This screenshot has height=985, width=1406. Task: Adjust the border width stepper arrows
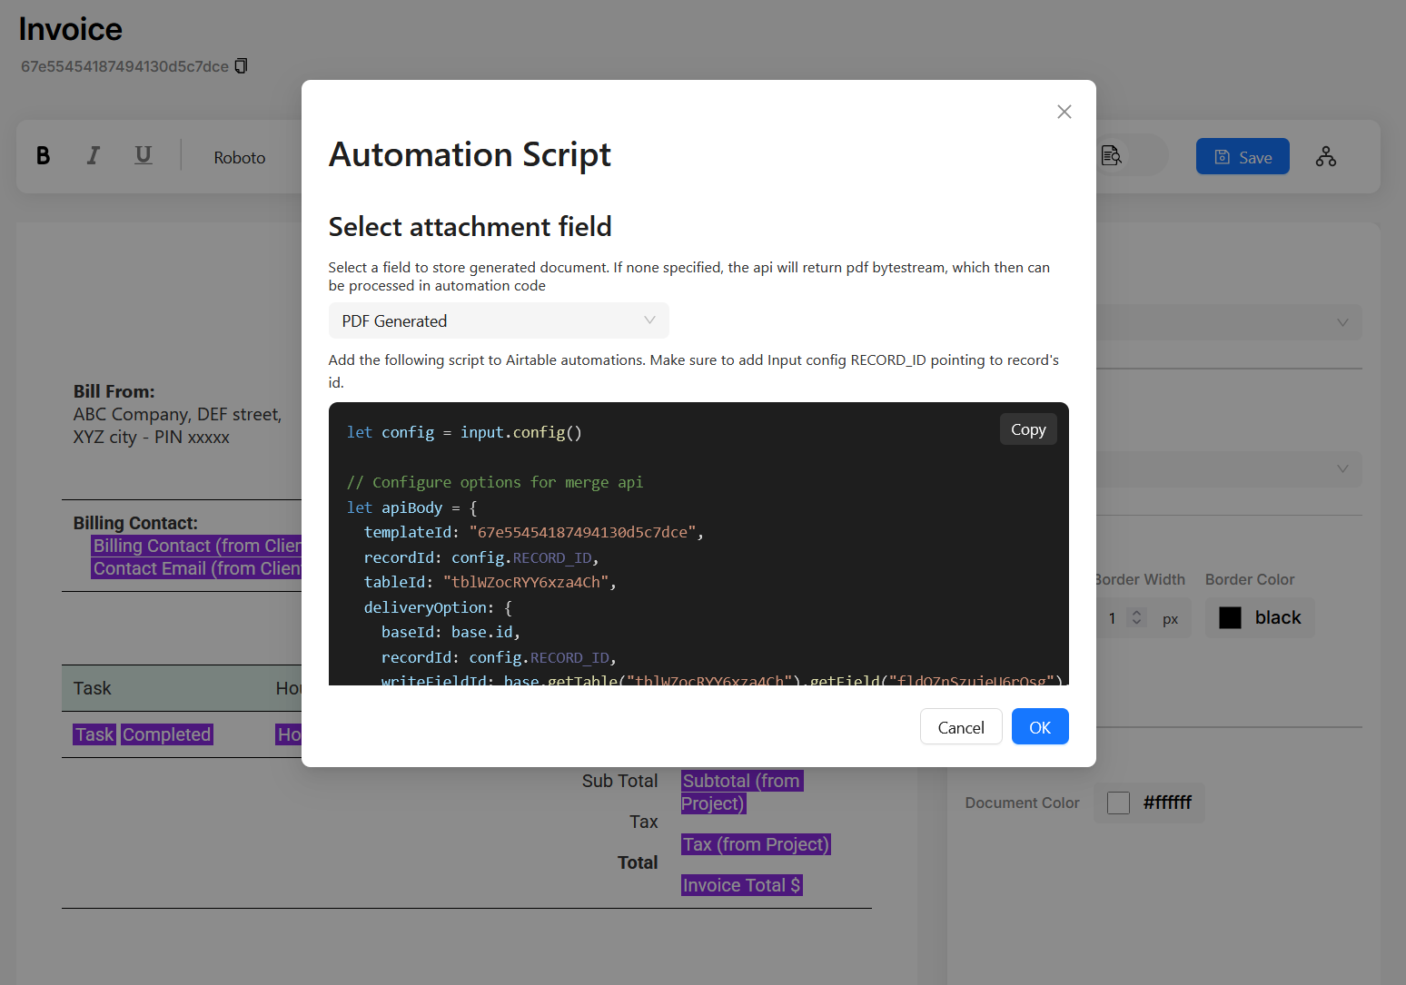click(x=1136, y=617)
